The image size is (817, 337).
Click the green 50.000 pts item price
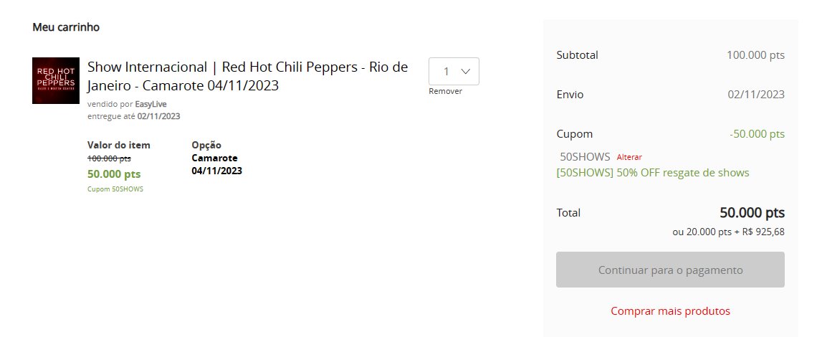point(114,174)
